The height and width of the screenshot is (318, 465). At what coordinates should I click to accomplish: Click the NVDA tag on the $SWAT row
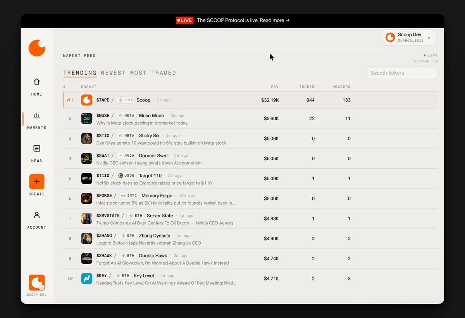point(127,156)
